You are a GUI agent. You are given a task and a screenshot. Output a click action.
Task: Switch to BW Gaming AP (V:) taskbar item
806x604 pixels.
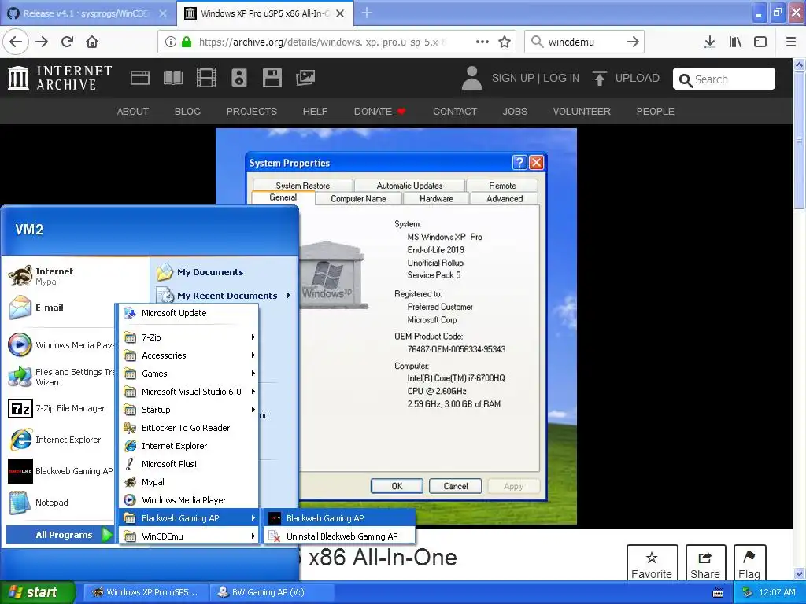[272, 592]
